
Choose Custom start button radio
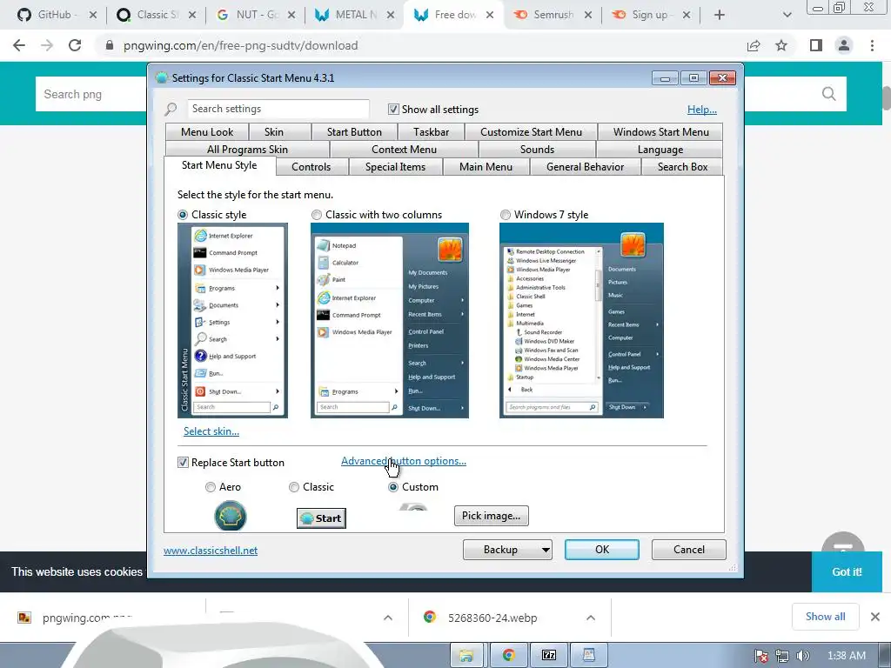click(392, 487)
